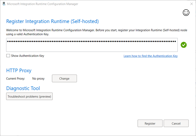This screenshot has height=136, width=196.
Task: Click the 'Current Proxy:' label
Action: [x=15, y=79]
